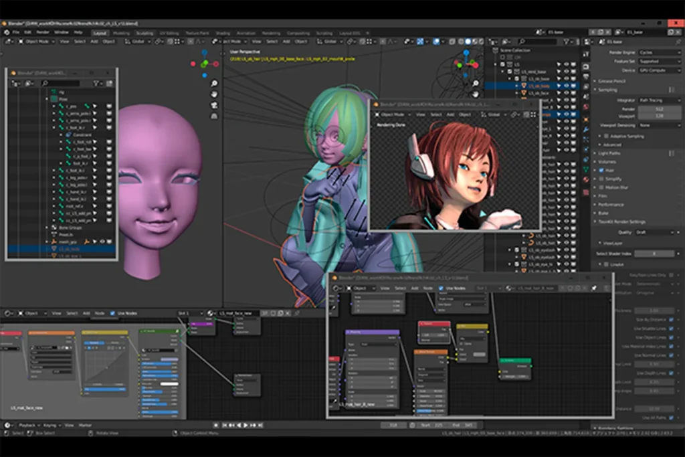Expand the Light Paths panel
The width and height of the screenshot is (685, 457).
609,153
